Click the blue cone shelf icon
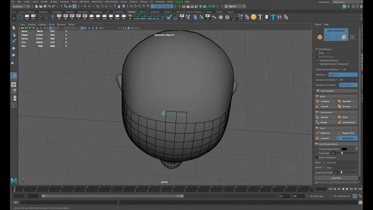Screen dimensions: 373x210 pyautogui.click(x=195, y=17)
